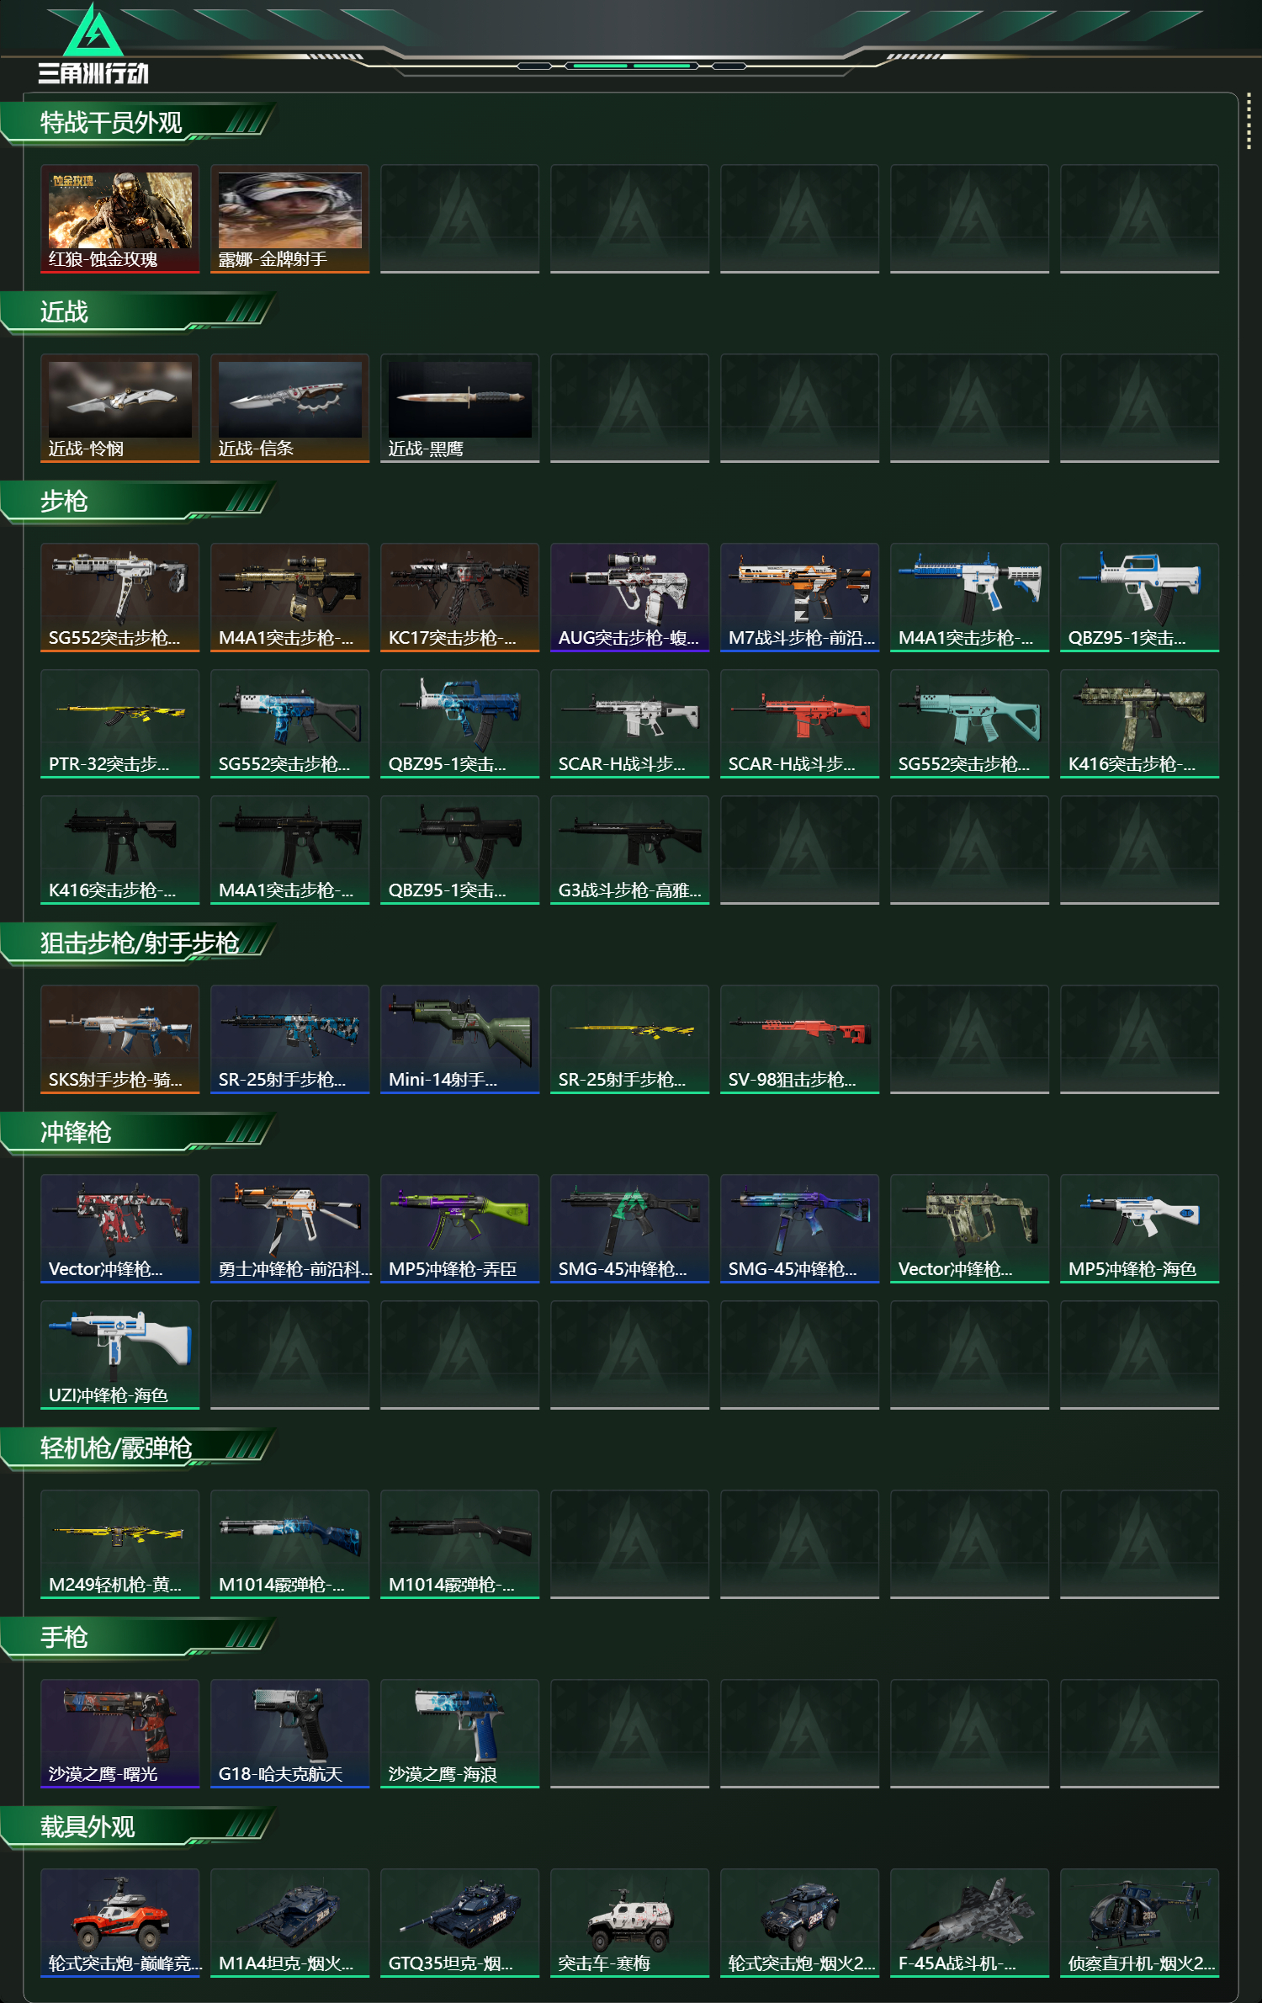Select the G3战斗步枪-高雅 rifle icon
Image resolution: width=1262 pixels, height=2003 pixels.
630,850
